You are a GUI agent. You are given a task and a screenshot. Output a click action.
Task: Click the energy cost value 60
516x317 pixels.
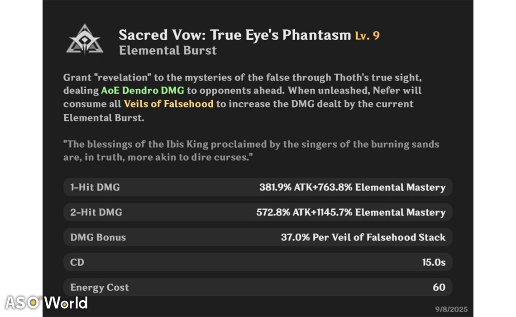[x=439, y=288]
